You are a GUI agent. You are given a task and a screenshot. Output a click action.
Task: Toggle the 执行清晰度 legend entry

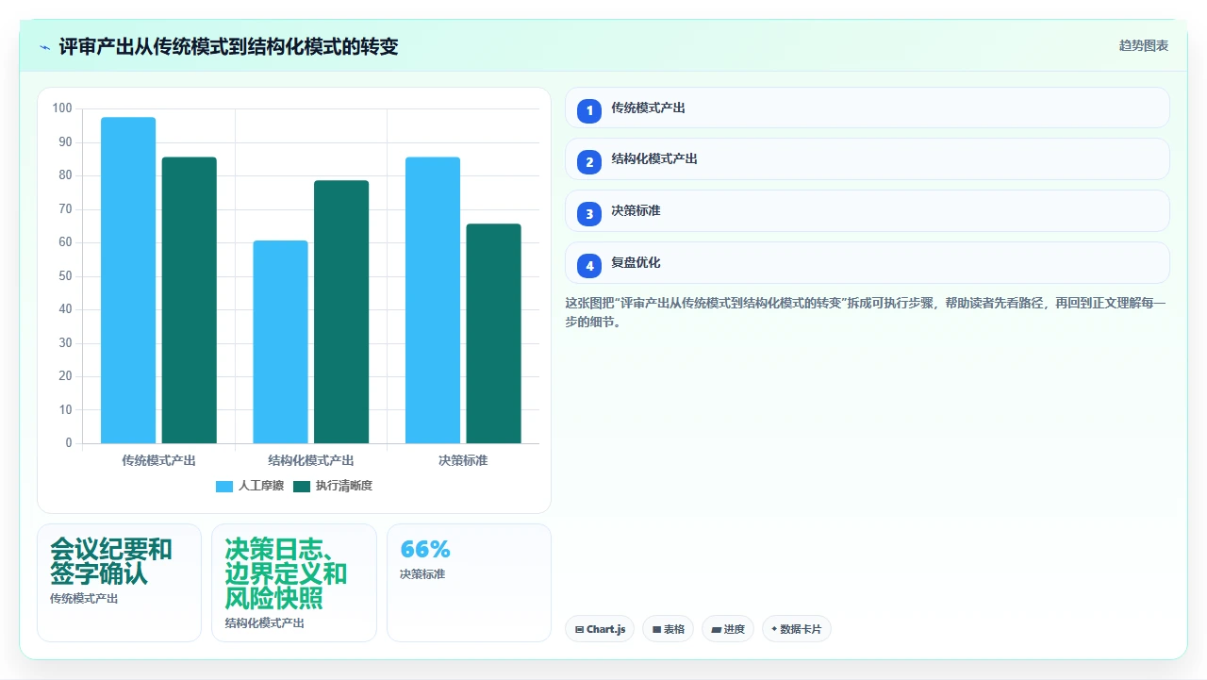[x=333, y=486]
